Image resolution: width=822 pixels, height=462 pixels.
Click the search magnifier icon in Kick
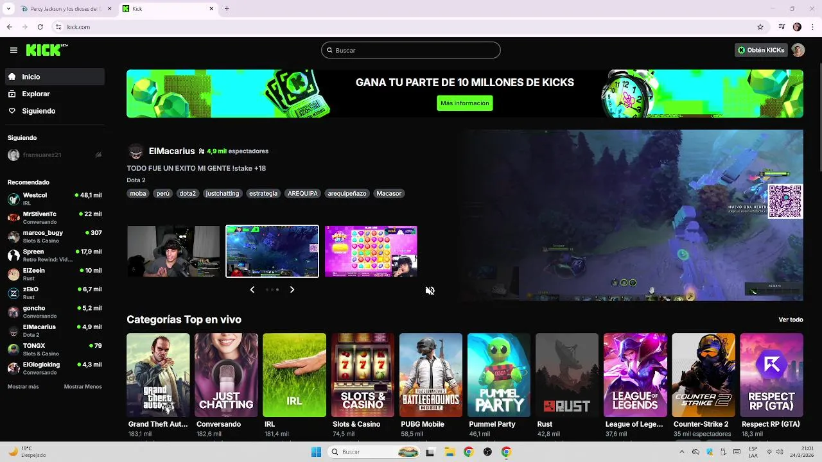pyautogui.click(x=330, y=50)
